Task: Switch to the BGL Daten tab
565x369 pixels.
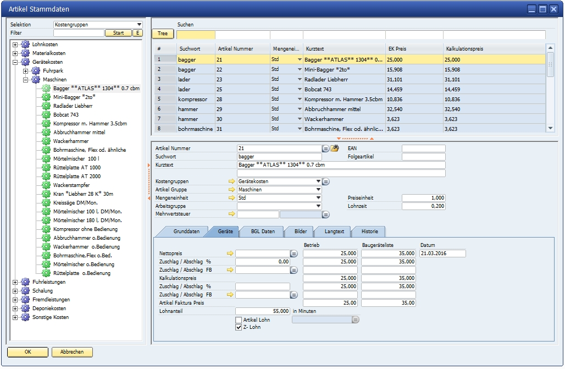Action: [x=263, y=232]
